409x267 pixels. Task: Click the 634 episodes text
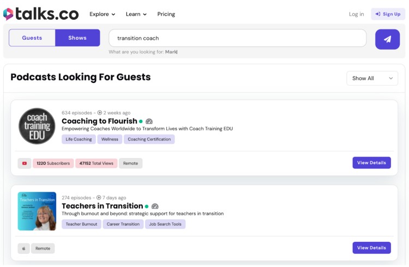click(x=77, y=113)
